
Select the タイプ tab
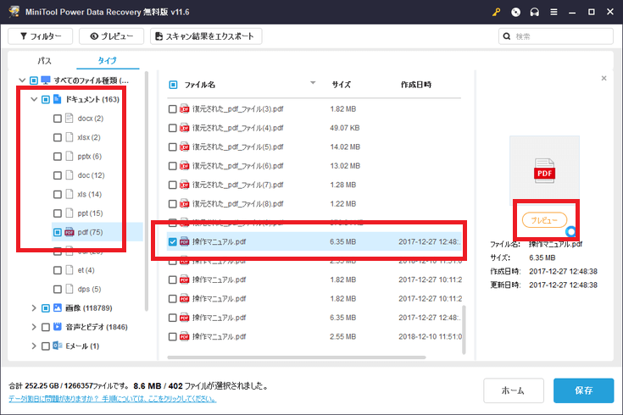click(108, 61)
